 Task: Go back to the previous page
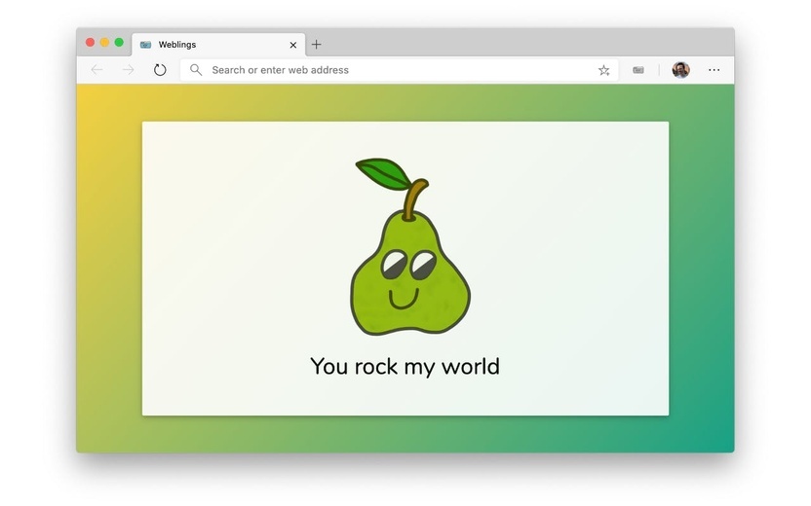tap(97, 70)
